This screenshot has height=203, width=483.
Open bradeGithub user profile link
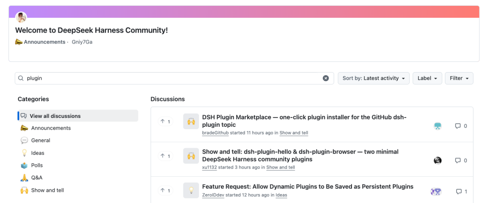tap(215, 133)
